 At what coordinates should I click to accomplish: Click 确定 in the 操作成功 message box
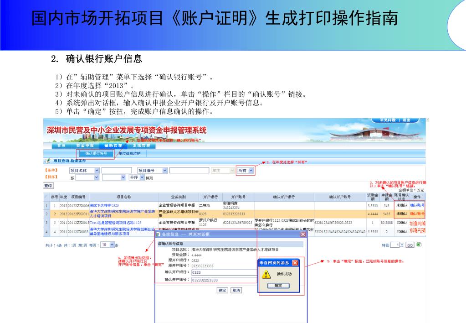click(278, 286)
